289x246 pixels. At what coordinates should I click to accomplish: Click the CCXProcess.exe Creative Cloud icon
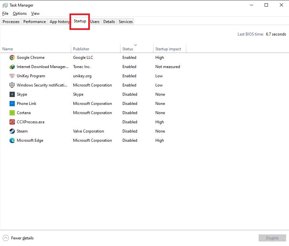click(x=12, y=122)
